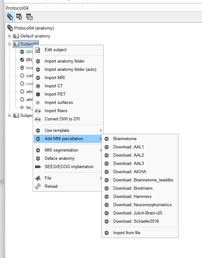Click the brain icon beside Download: AICHA
The height and width of the screenshot is (258, 202).
pyautogui.click(x=107, y=172)
